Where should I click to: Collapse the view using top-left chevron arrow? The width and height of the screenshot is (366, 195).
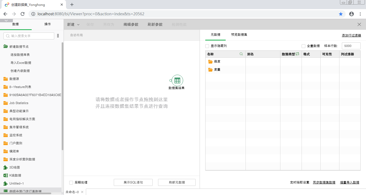pyautogui.click(x=6, y=20)
